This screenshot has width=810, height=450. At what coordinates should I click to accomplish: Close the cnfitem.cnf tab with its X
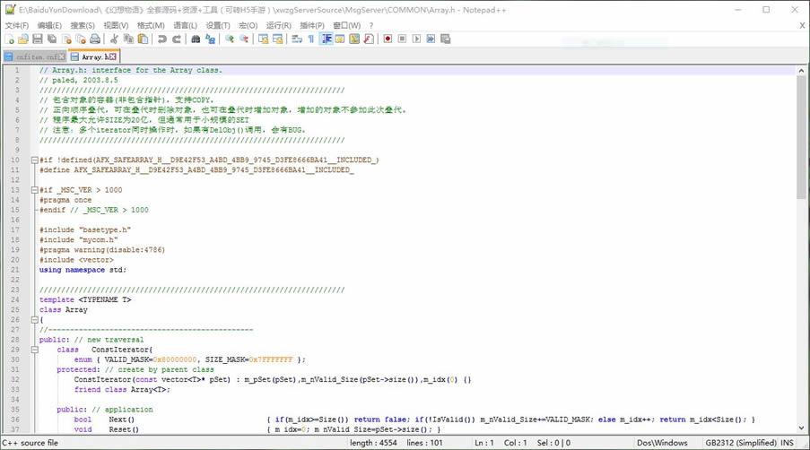62,56
